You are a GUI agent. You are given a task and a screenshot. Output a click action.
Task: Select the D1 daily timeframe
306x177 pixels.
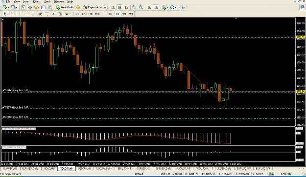[118, 14]
